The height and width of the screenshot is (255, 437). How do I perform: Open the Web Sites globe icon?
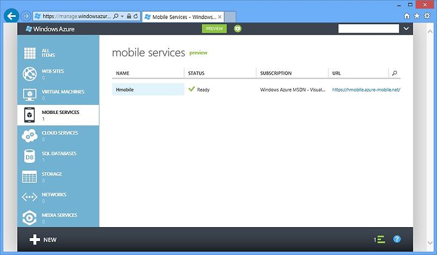click(x=30, y=74)
